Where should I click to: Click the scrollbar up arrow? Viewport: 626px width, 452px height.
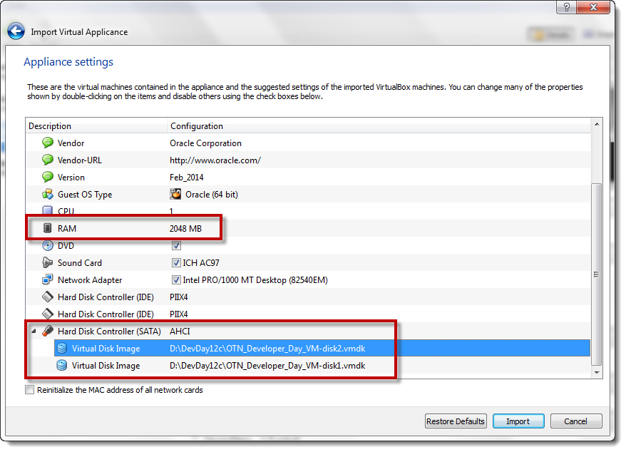[x=597, y=124]
